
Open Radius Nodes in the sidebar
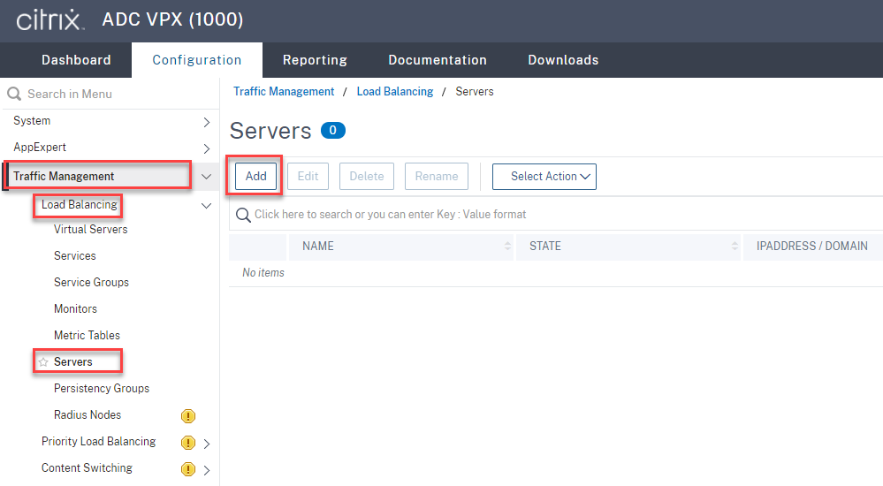pyautogui.click(x=88, y=414)
